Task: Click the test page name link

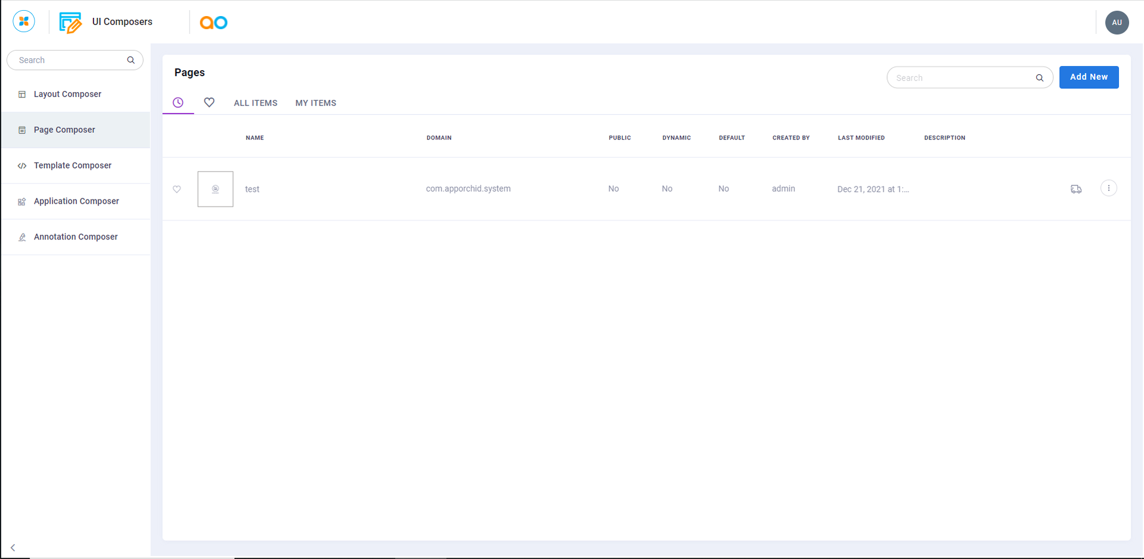Action: click(x=252, y=189)
